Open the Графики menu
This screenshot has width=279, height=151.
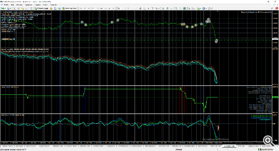pyautogui.click(x=29, y=5)
